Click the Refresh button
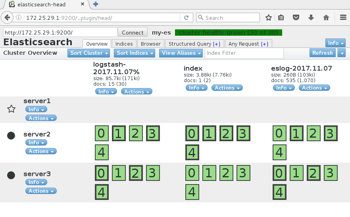This screenshot has width=350, height=217. click(x=323, y=53)
